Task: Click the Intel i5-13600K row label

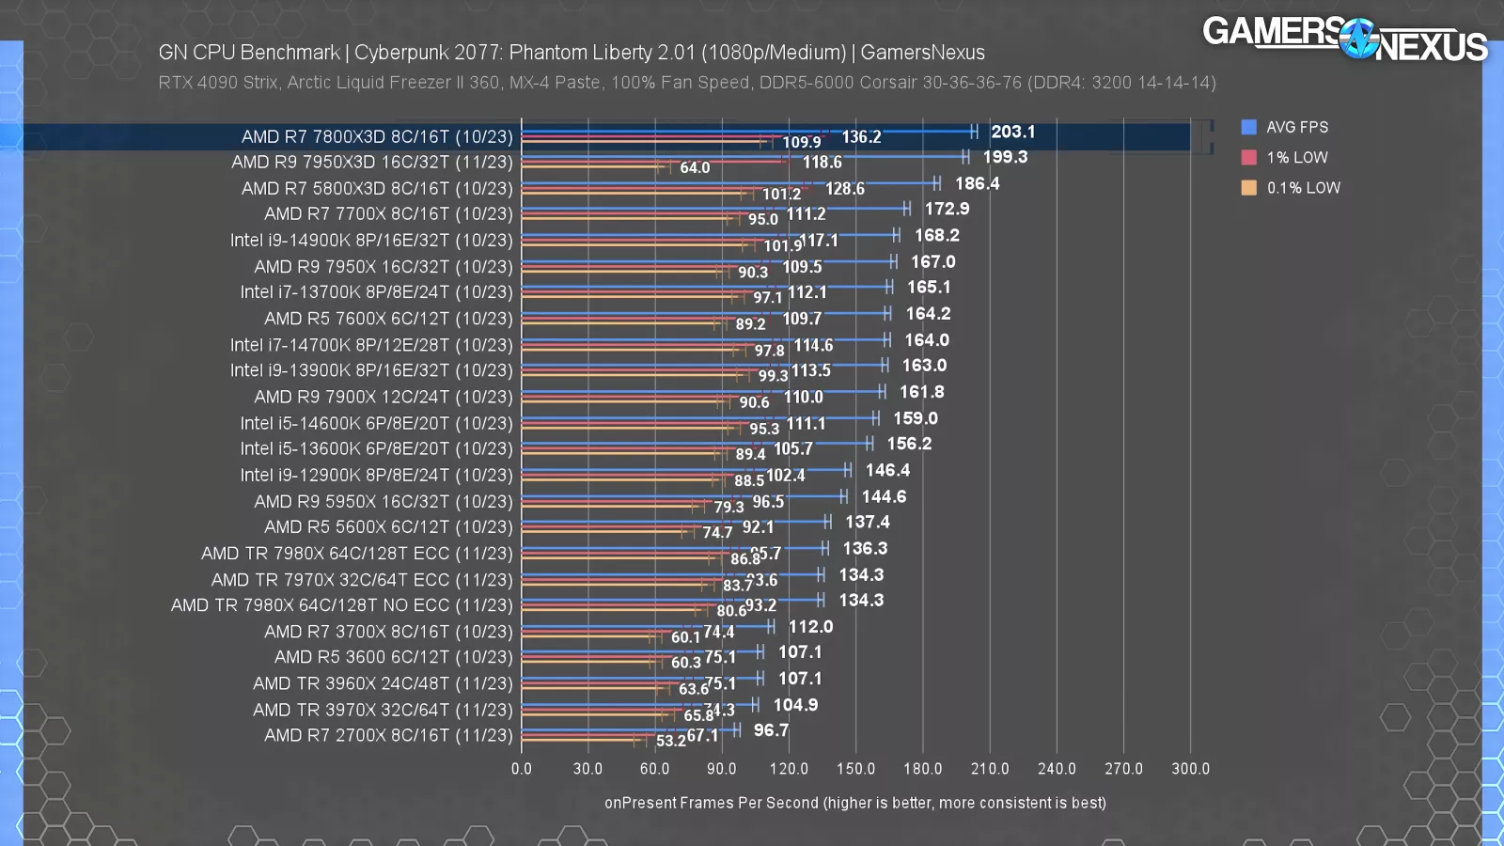Action: click(376, 448)
